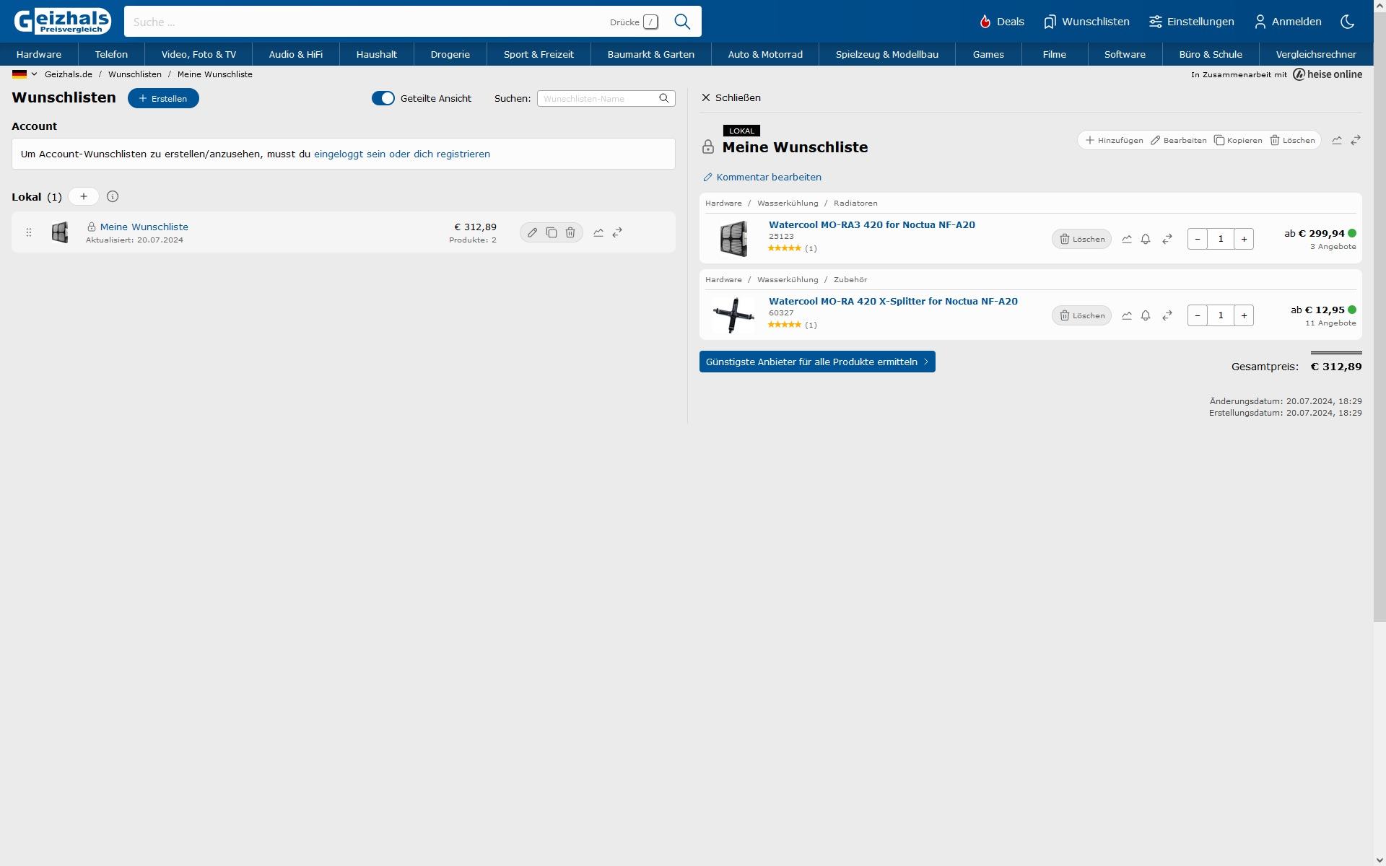Click compare arrows icon for MO-RA3 420
This screenshot has width=1386, height=866.
(1167, 239)
